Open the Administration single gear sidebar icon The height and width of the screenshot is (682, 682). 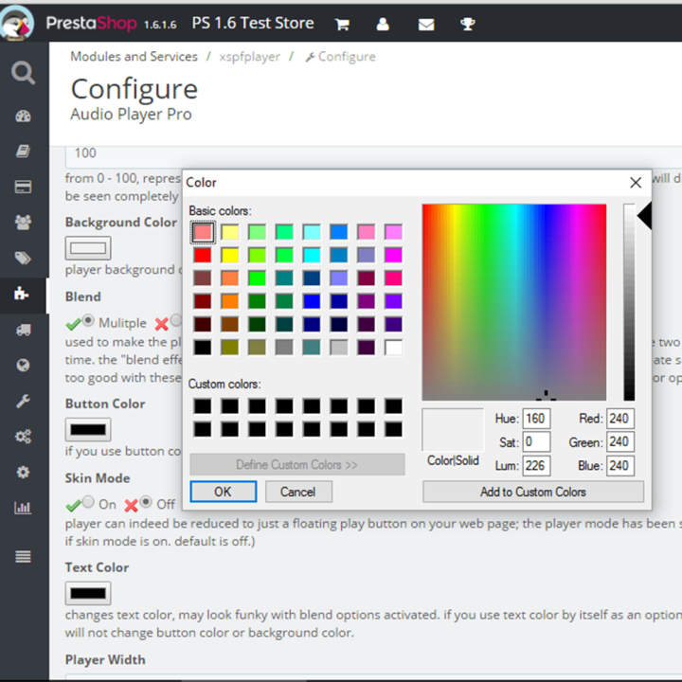[x=23, y=472]
